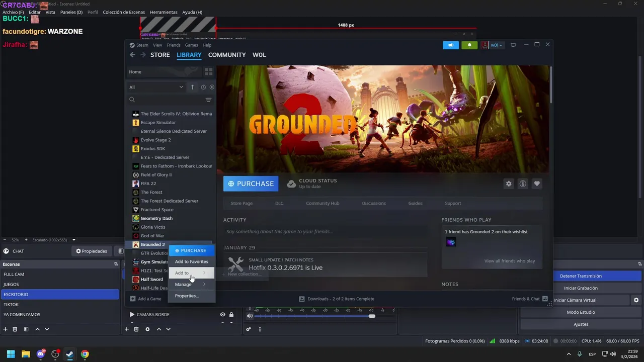Expand the Manage submenu

tap(191, 285)
